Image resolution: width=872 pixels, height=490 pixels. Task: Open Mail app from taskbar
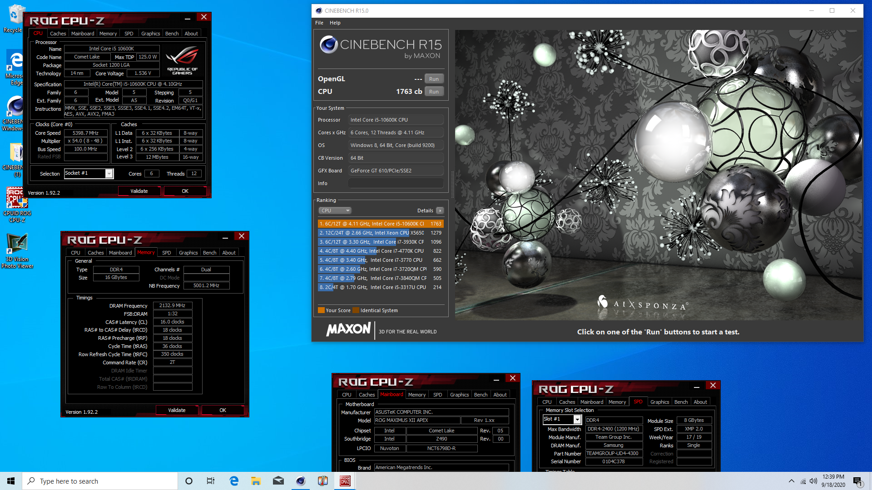[278, 481]
